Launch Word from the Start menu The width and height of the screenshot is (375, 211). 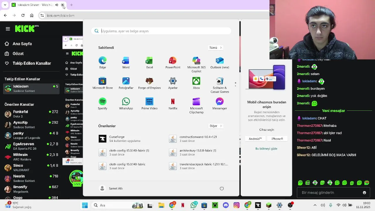pos(126,63)
